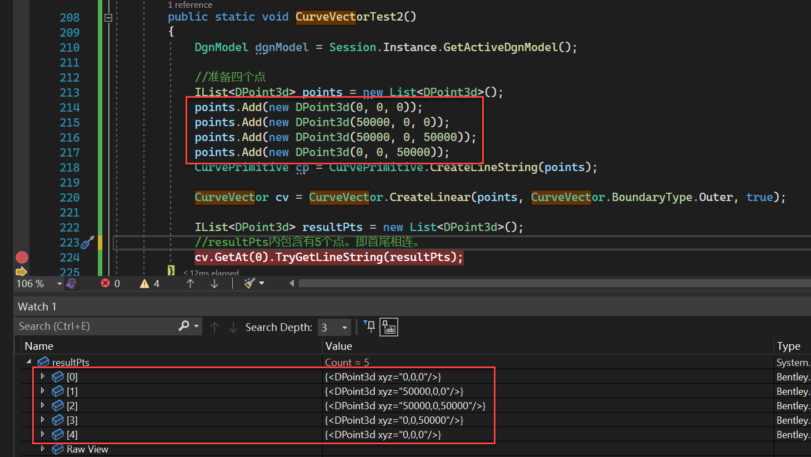Screen dimensions: 811x457
Task: Click the purple IntelliCode health indicator icon
Action: click(x=71, y=284)
